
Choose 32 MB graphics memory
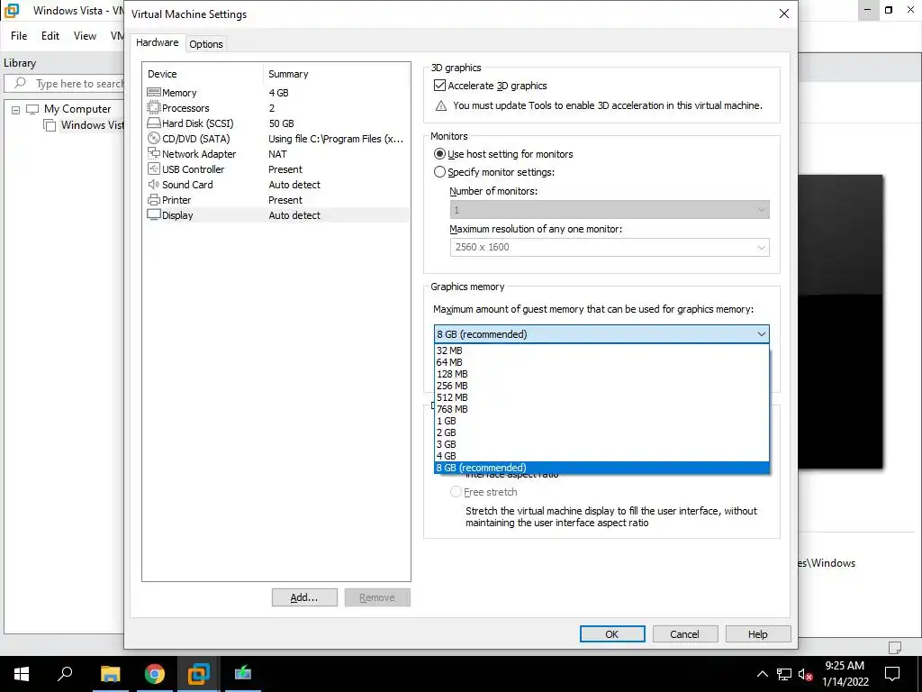[601, 351]
